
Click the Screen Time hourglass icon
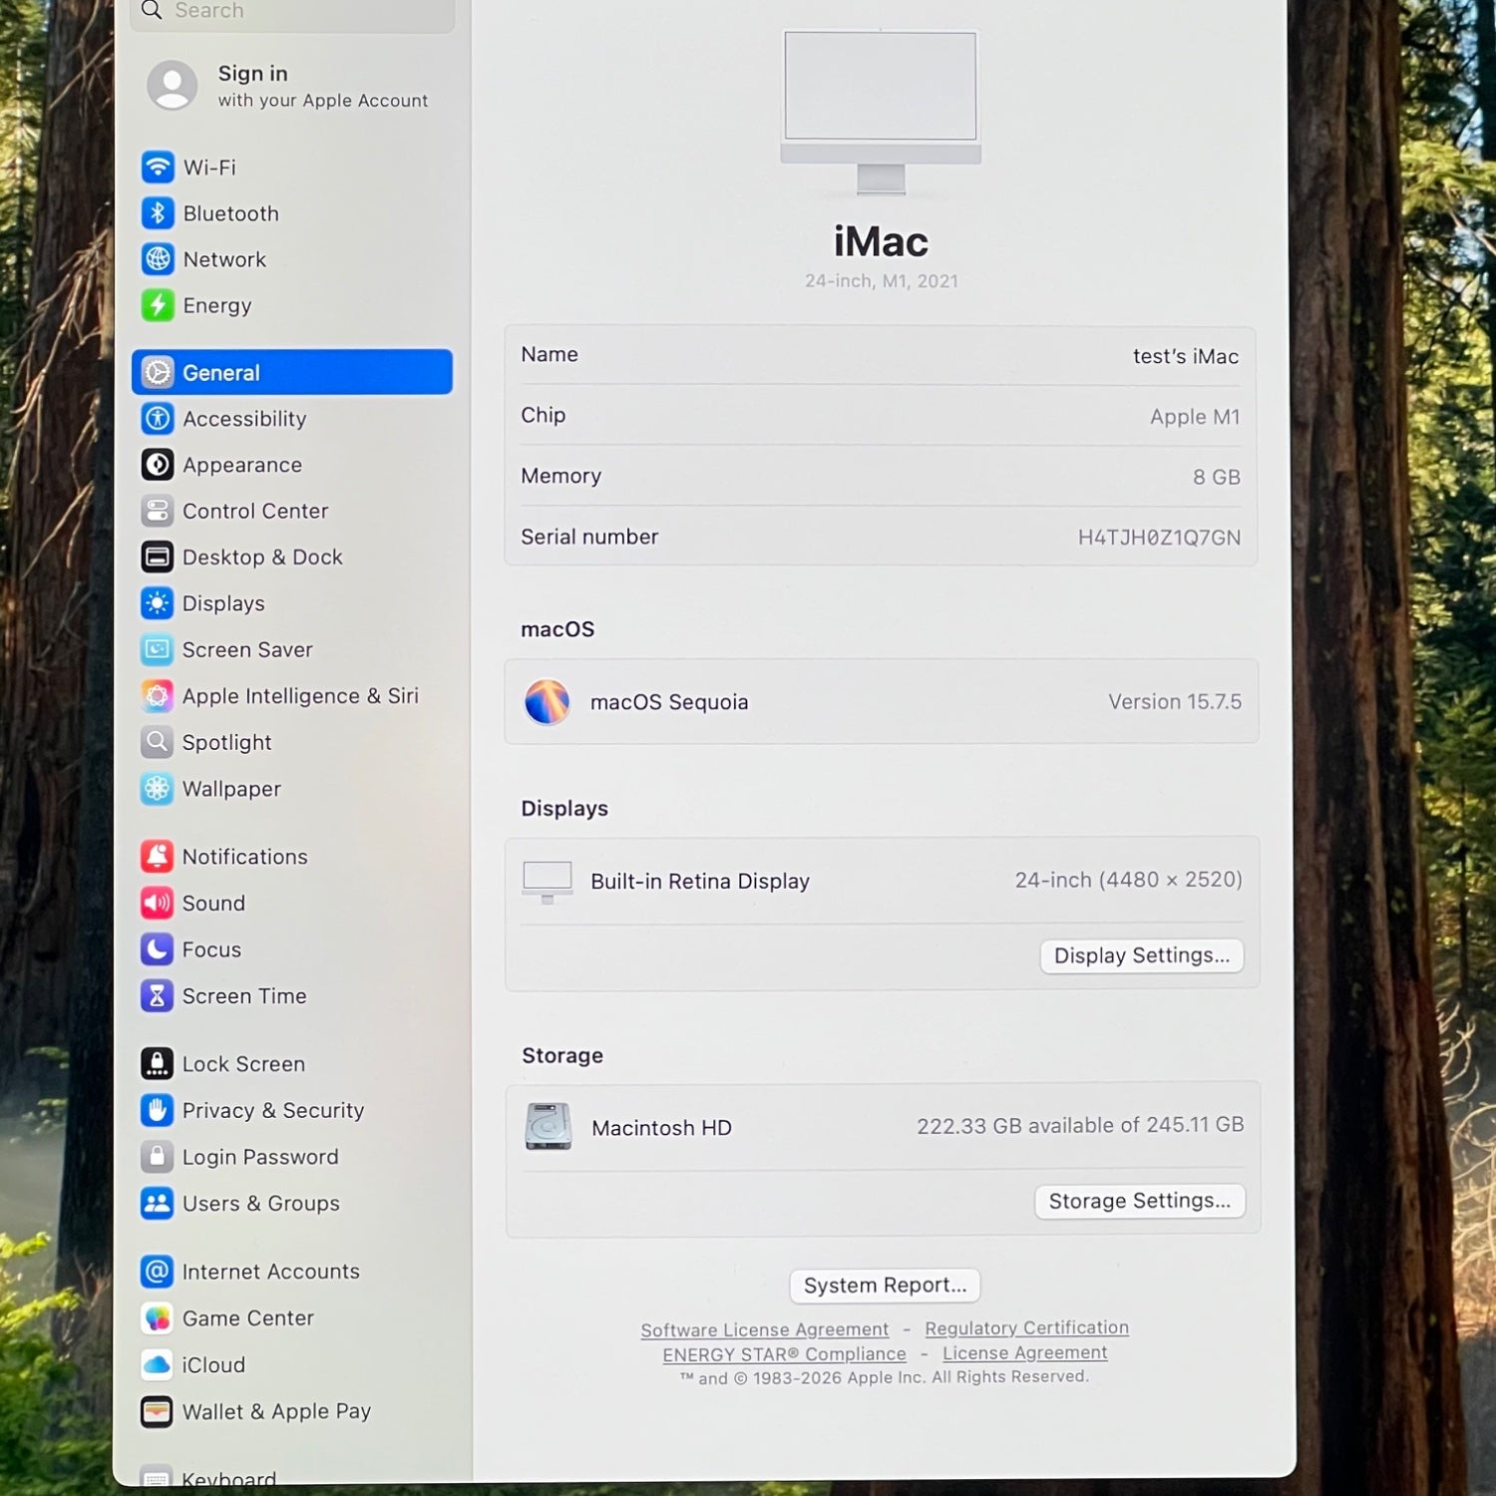pos(158,995)
